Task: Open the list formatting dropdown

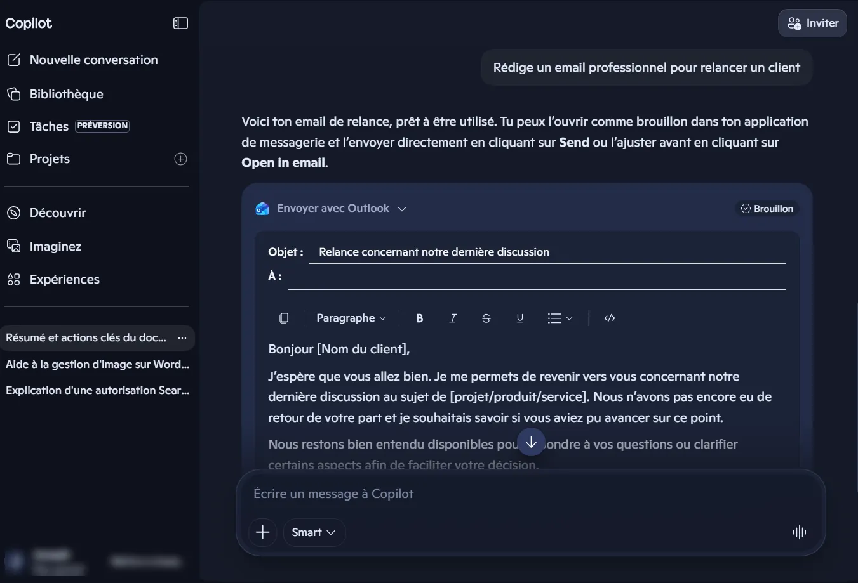Action: [x=560, y=318]
